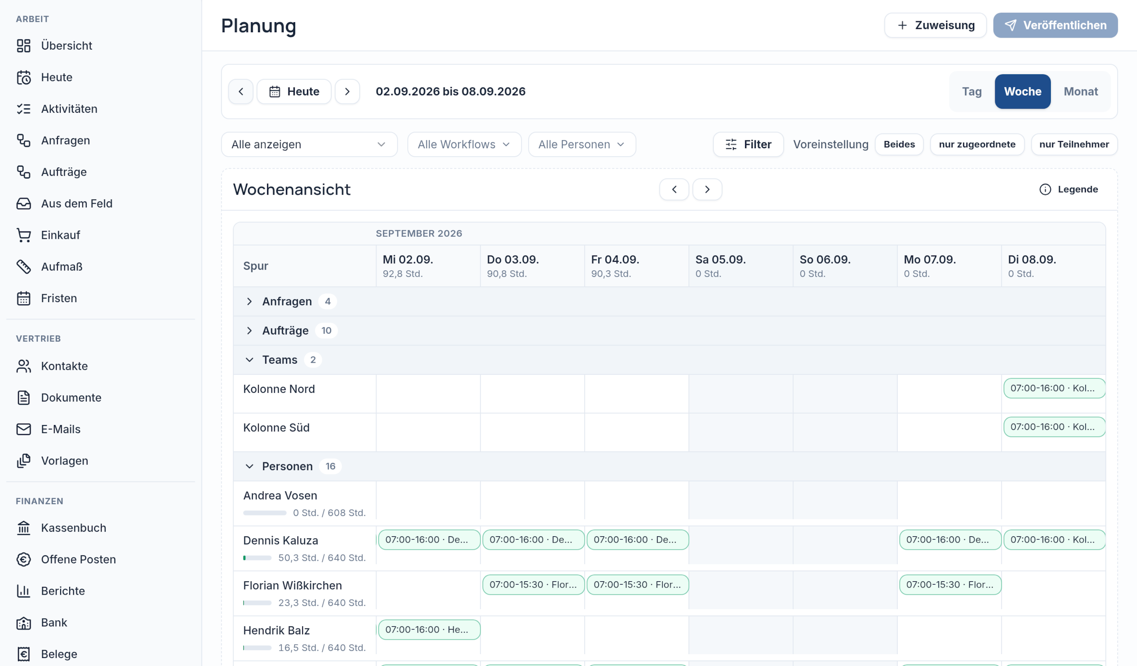Click the Zuweisung button
Viewport: 1137px width, 666px height.
(935, 25)
